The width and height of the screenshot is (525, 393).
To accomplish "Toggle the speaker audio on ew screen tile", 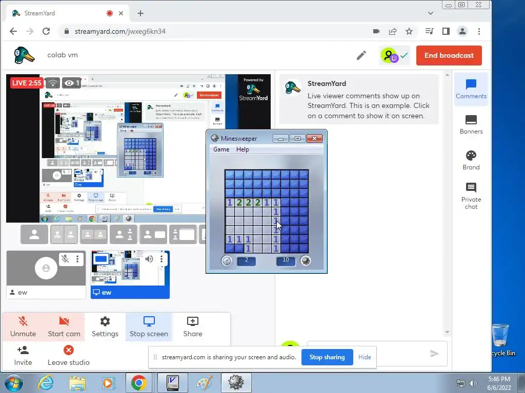I will point(149,259).
